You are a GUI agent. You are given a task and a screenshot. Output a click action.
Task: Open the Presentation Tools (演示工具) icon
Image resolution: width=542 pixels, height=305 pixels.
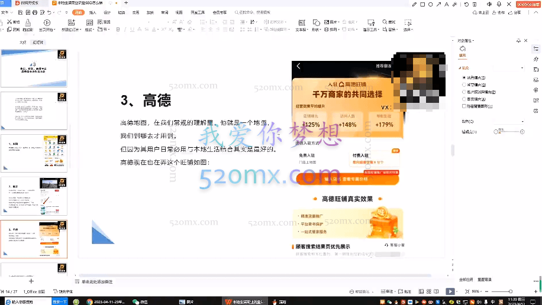pyautogui.click(x=370, y=23)
